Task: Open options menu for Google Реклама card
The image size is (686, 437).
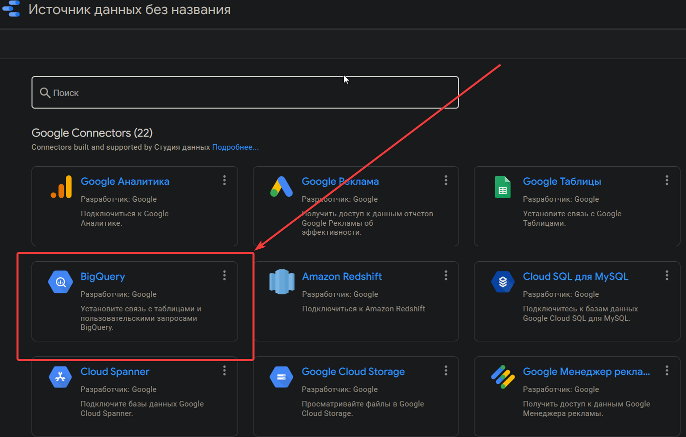Action: [x=445, y=180]
